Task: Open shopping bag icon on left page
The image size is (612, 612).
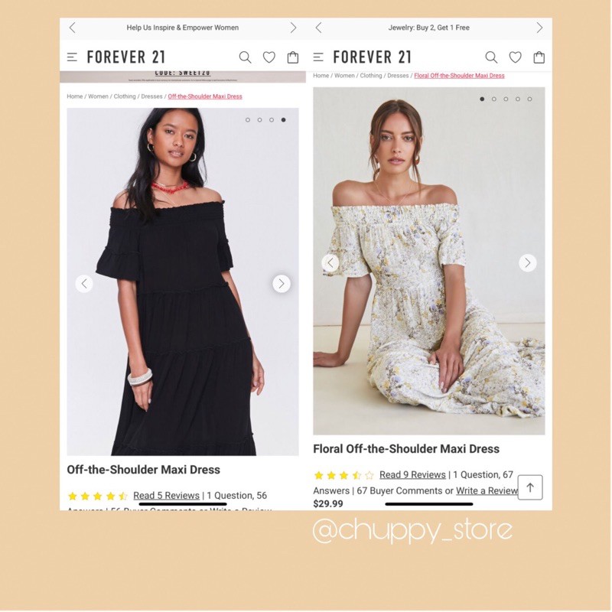Action: [293, 57]
